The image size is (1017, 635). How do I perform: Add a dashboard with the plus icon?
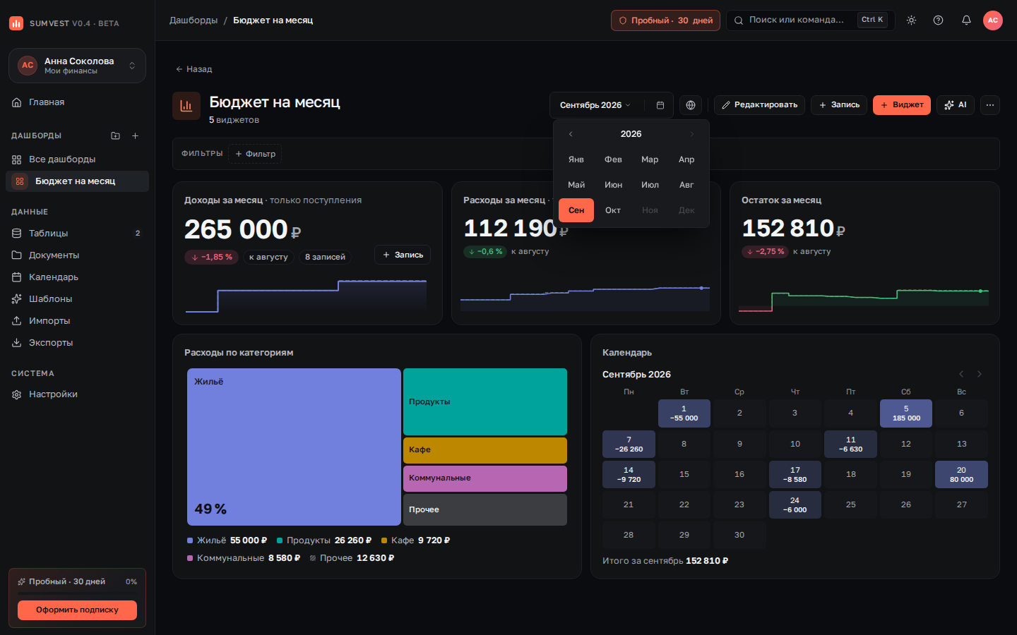pos(136,135)
